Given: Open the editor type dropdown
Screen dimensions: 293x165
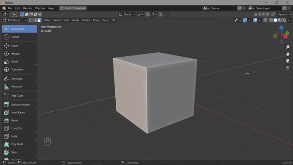Looking at the screenshot, I should tap(5, 14).
